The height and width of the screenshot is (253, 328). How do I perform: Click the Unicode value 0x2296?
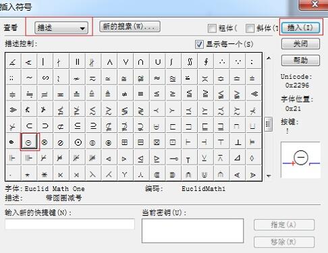(297, 85)
